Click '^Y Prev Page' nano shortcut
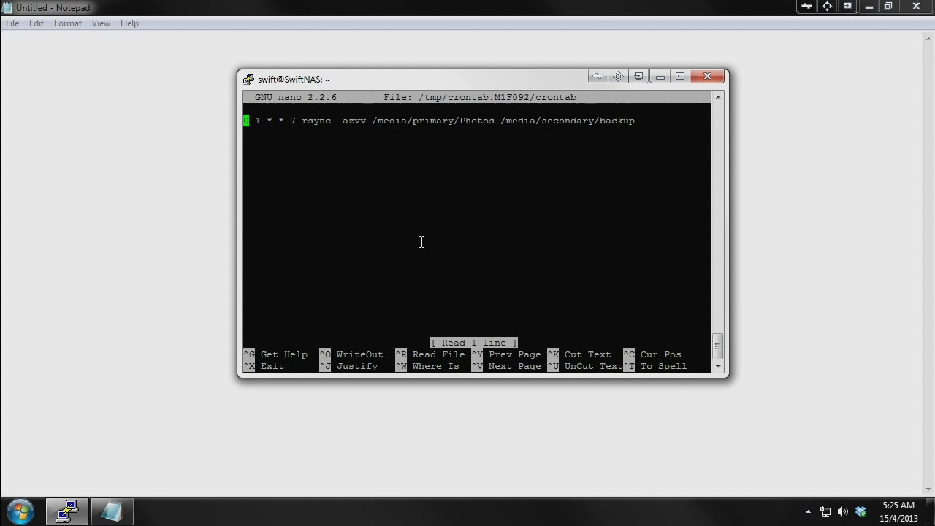This screenshot has width=935, height=526. pyautogui.click(x=506, y=354)
